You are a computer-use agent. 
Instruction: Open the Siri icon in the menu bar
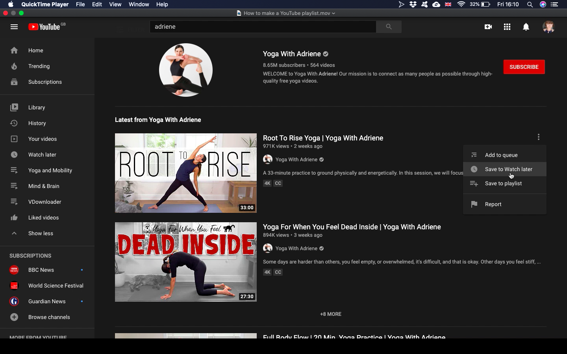543,4
